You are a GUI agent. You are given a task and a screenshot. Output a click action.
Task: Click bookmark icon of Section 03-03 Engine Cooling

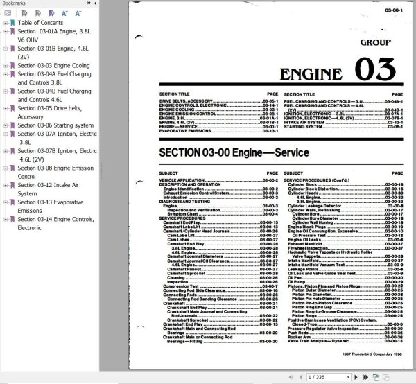click(12, 66)
